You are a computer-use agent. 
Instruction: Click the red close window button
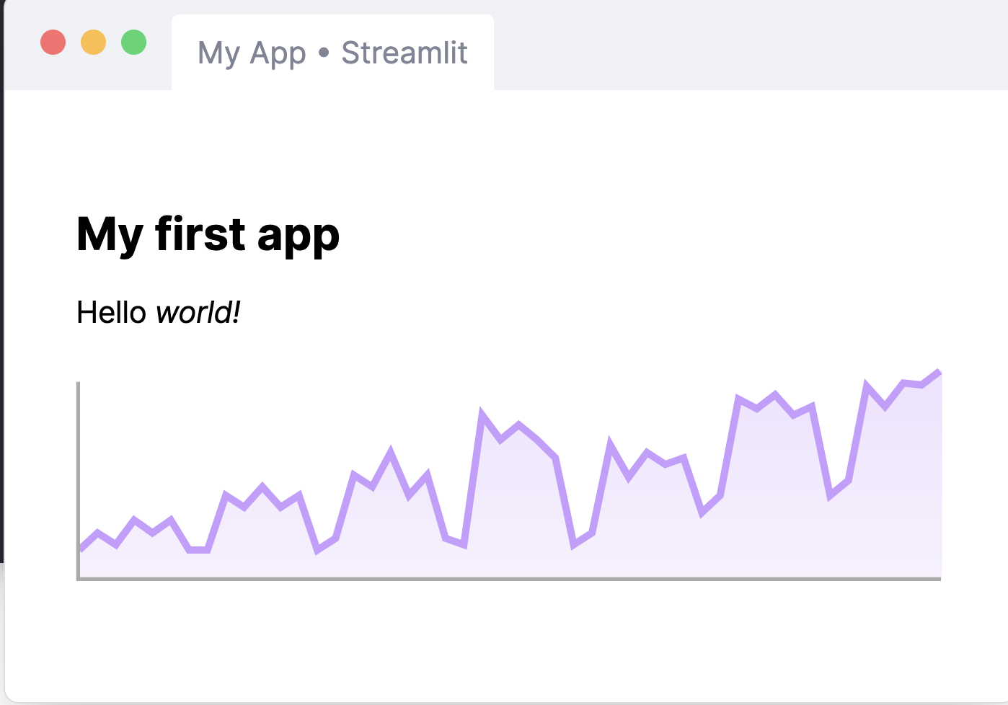(53, 43)
